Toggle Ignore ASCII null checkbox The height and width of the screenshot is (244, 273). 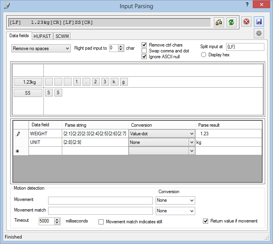pos(144,57)
